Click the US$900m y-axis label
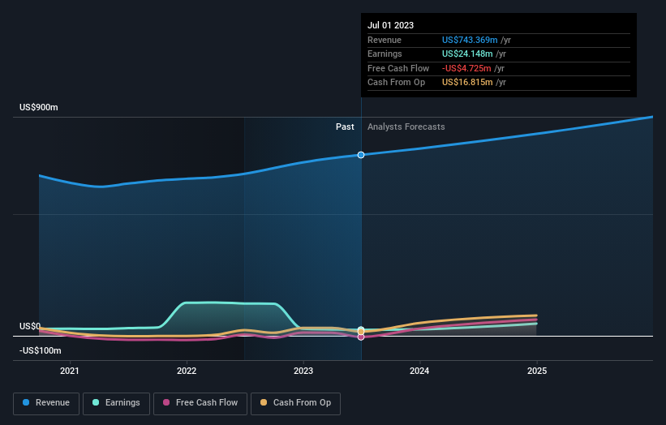This screenshot has width=666, height=425. coord(39,107)
